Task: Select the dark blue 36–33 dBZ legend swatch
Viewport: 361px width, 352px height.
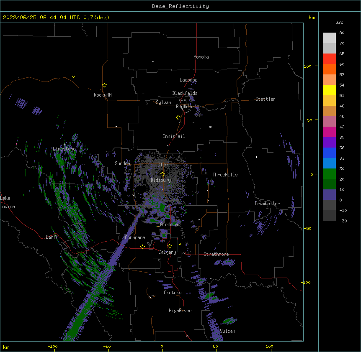Action: point(329,153)
